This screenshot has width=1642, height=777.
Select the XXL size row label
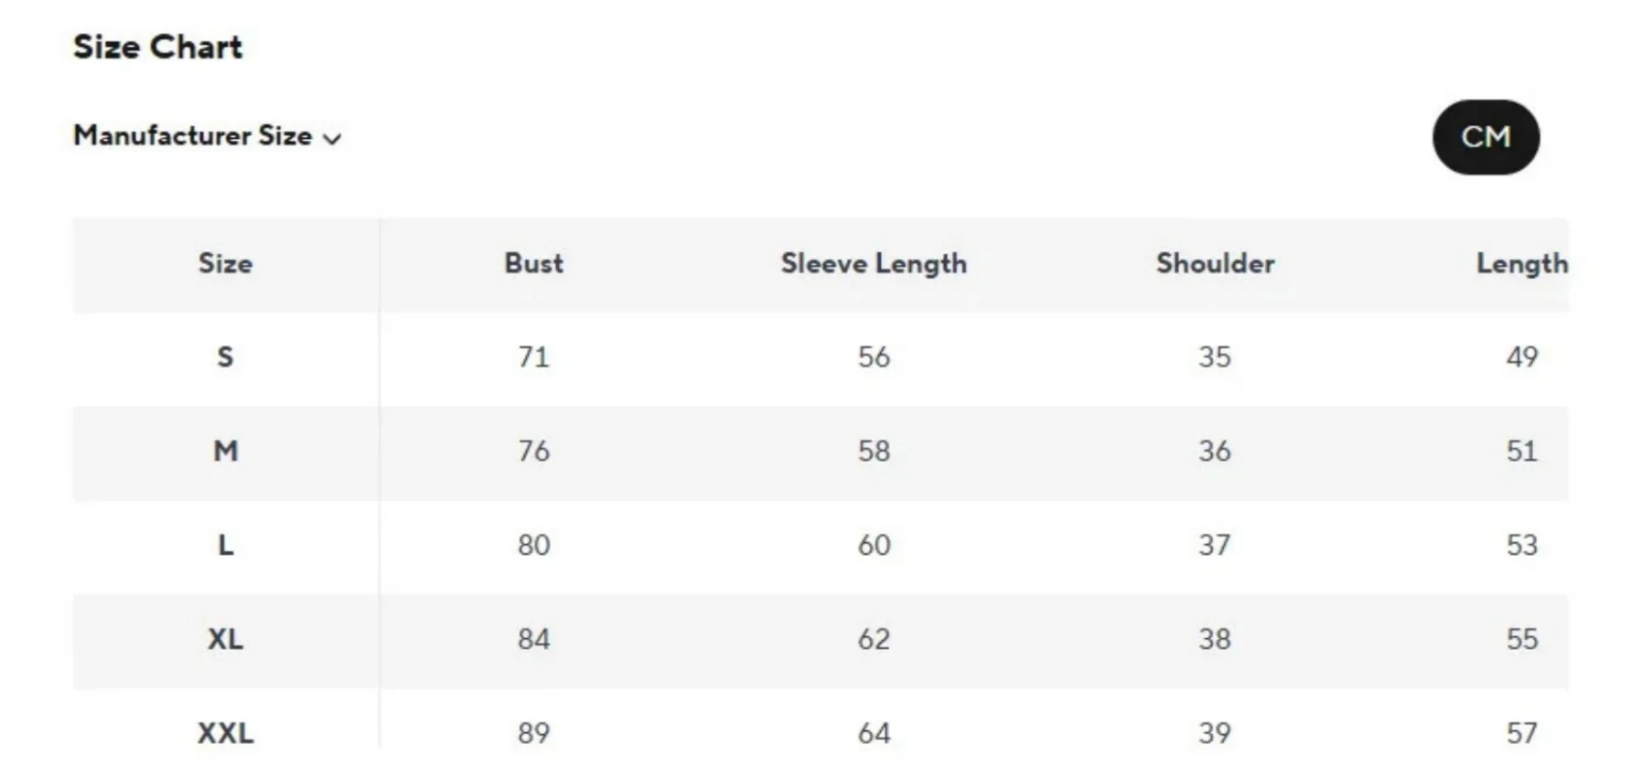225,733
